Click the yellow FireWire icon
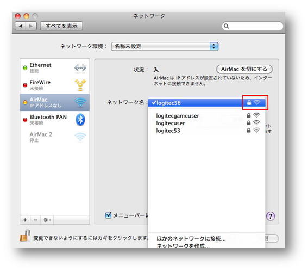 click(80, 85)
